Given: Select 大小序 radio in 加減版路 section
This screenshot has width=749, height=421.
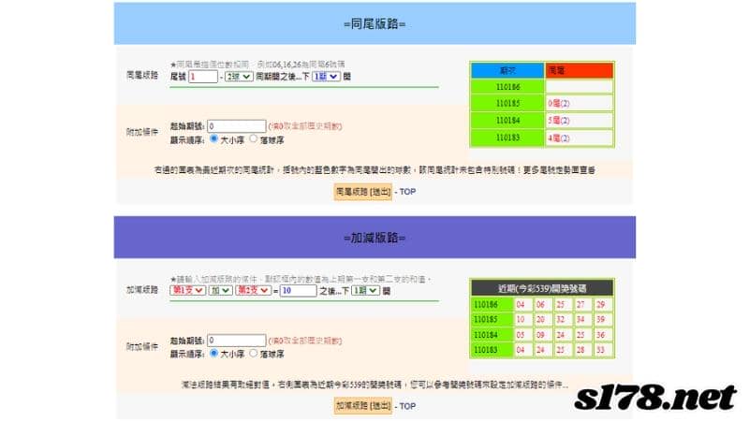Looking at the screenshot, I should click(x=214, y=354).
